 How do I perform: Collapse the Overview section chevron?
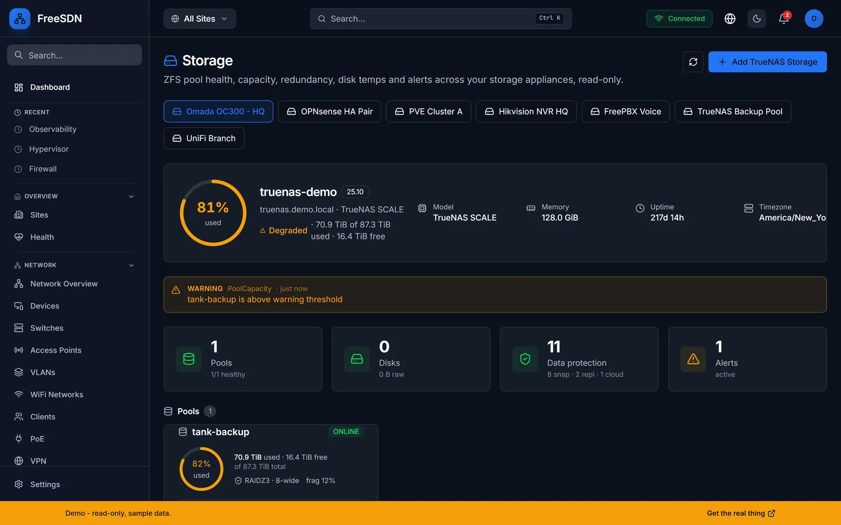click(131, 196)
